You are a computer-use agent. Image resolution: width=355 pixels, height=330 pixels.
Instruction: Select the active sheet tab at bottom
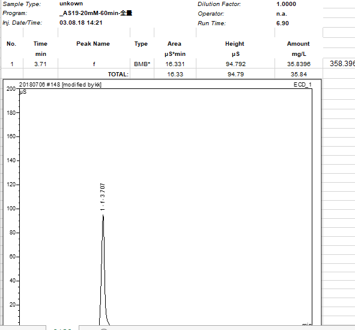tap(62, 328)
